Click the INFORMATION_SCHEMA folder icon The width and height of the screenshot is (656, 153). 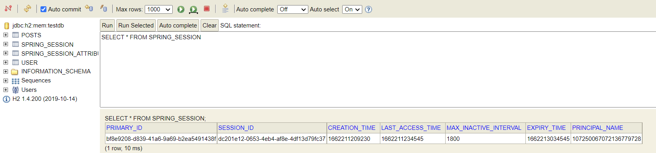(15, 72)
